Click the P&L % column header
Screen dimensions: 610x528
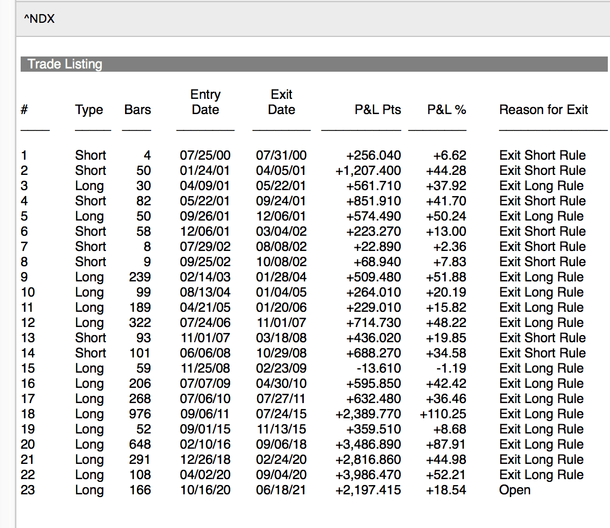coord(446,110)
